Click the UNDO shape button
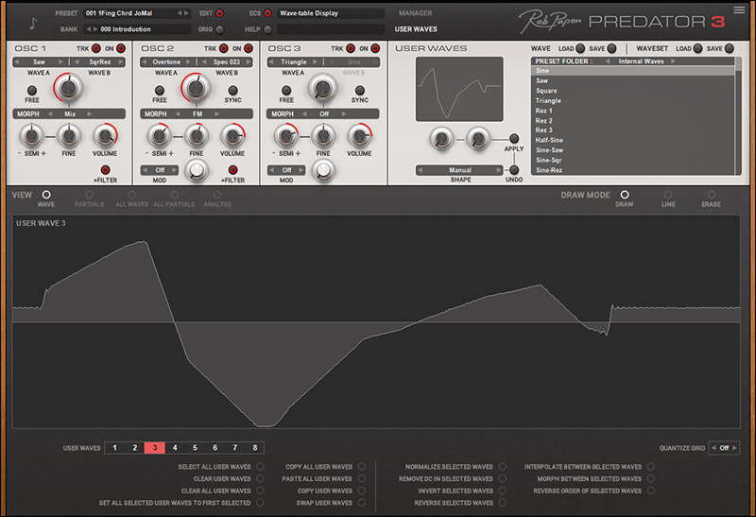This screenshot has height=517, width=756. 514,170
